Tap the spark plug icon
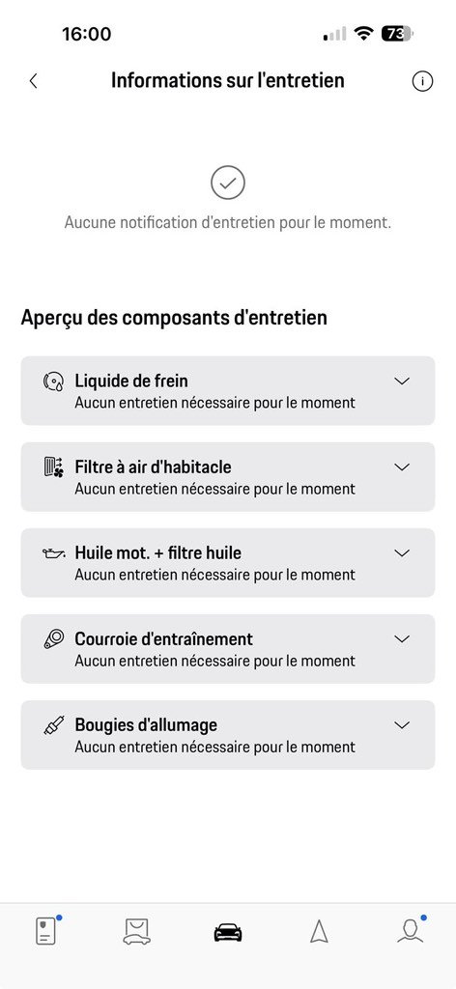The width and height of the screenshot is (456, 989). pos(53,725)
